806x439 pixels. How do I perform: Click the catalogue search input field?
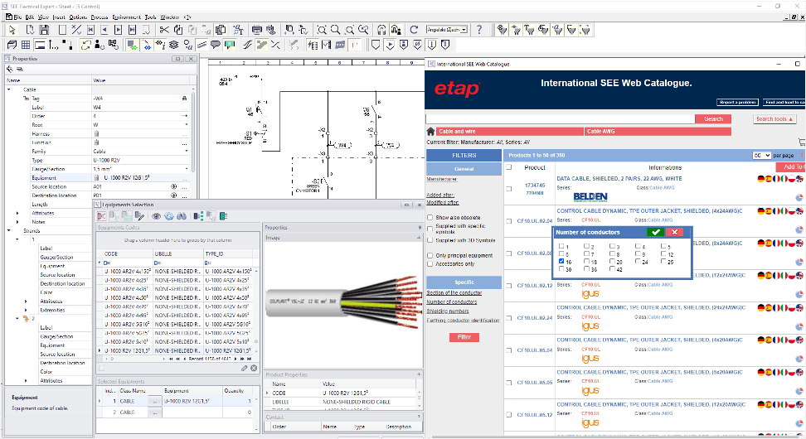click(564, 119)
